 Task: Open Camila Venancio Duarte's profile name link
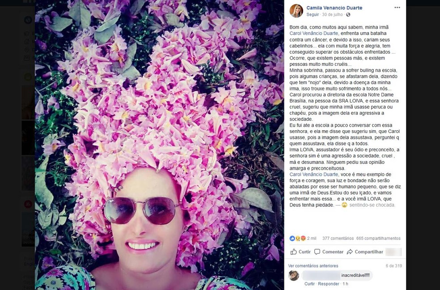(334, 8)
